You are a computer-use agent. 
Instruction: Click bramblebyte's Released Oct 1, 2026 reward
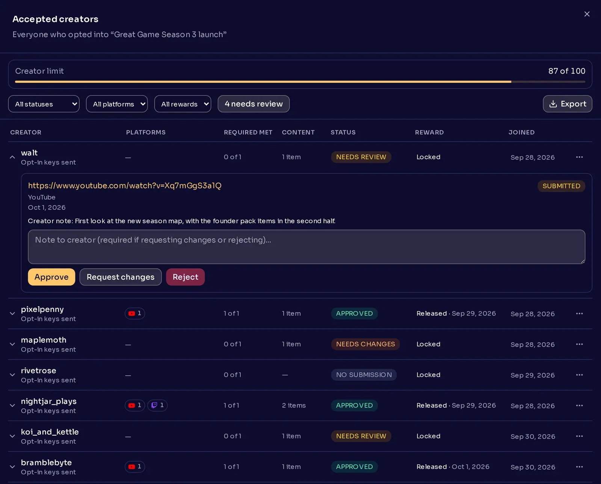click(453, 467)
